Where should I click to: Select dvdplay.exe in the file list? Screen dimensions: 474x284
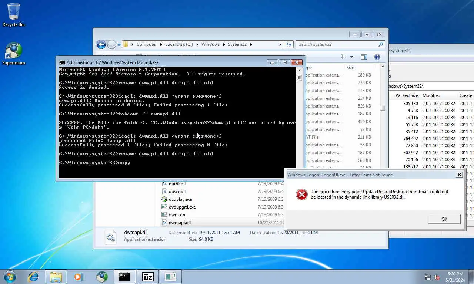click(180, 199)
